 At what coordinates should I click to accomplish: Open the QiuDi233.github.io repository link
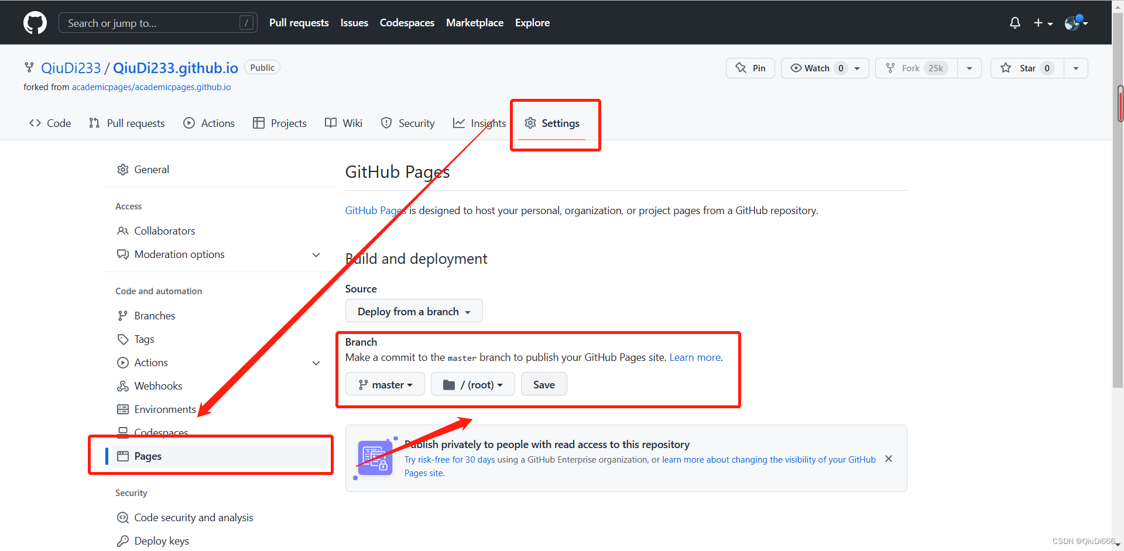click(x=176, y=68)
